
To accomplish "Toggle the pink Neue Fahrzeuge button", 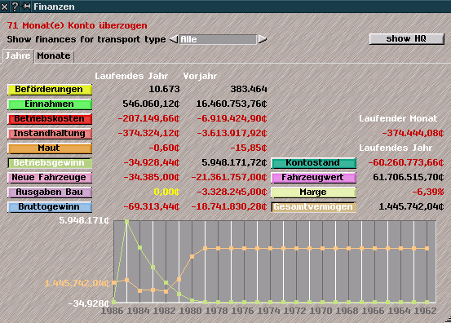I will pyautogui.click(x=50, y=178).
